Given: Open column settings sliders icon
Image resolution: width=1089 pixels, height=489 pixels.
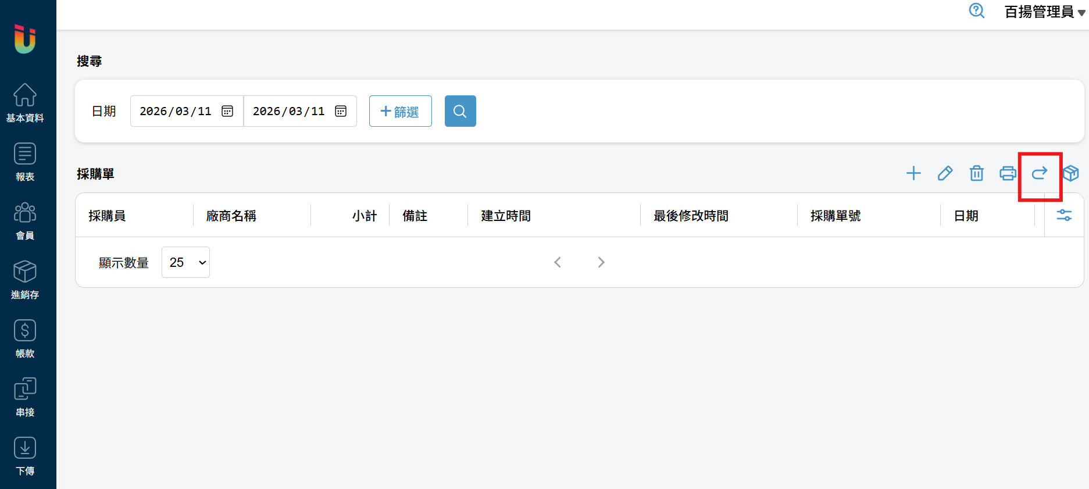Looking at the screenshot, I should (x=1064, y=215).
